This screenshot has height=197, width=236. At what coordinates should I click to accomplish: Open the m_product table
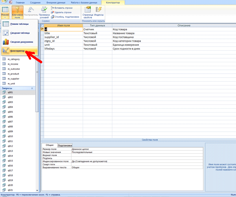click(13, 74)
